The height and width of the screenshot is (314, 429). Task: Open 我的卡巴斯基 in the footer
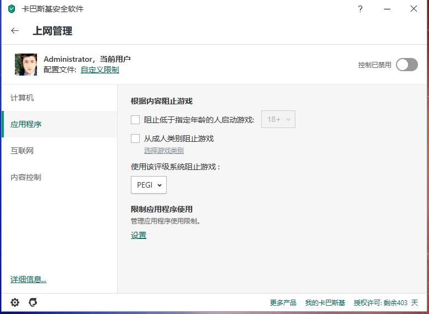(x=325, y=303)
